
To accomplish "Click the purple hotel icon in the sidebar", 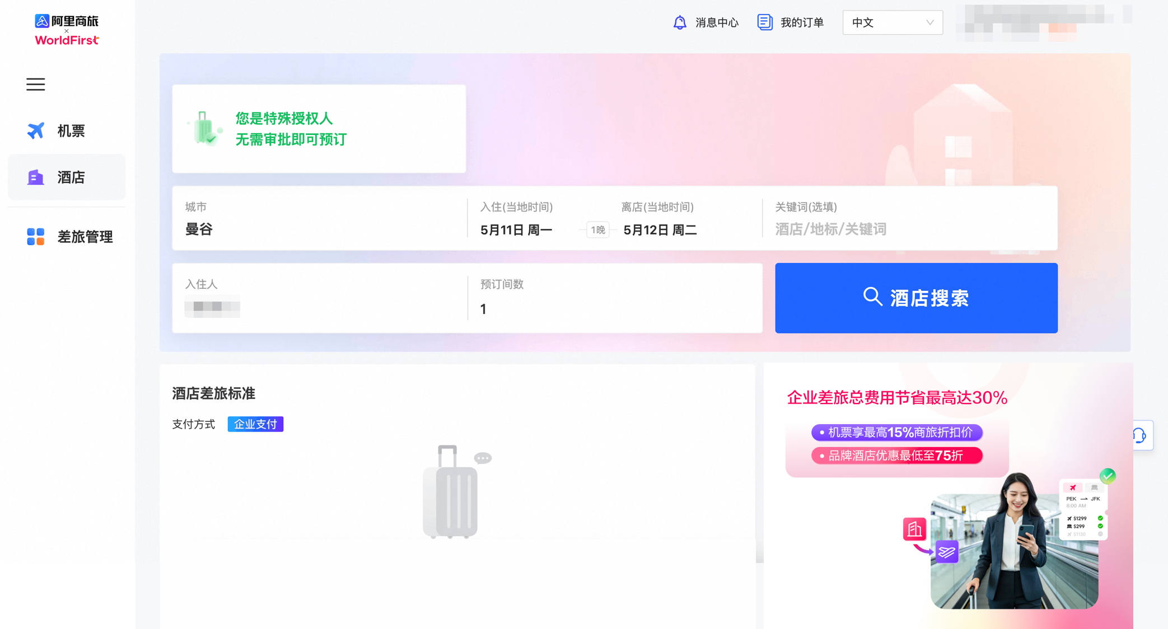I will tap(36, 177).
